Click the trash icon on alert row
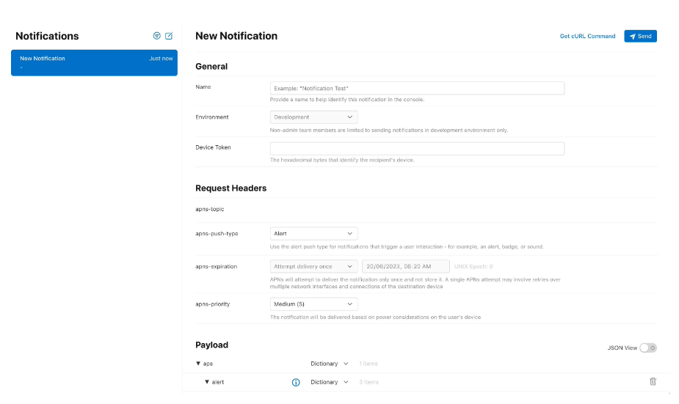The height and width of the screenshot is (404, 679). coord(653,381)
